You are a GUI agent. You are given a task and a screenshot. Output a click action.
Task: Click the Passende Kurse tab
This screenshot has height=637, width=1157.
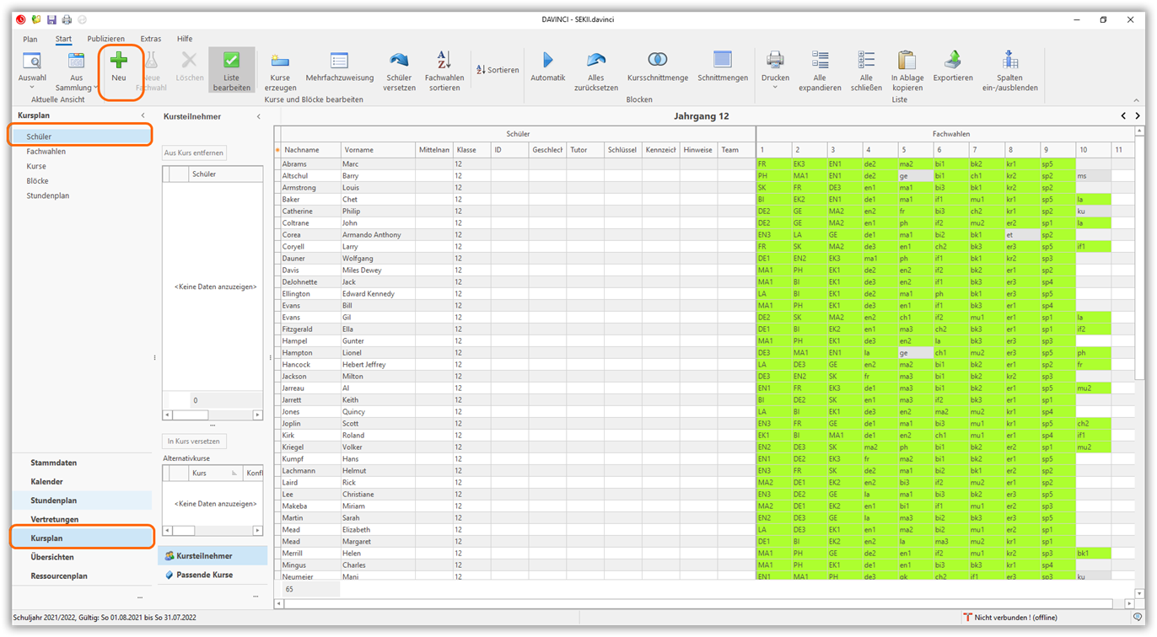[x=204, y=575]
